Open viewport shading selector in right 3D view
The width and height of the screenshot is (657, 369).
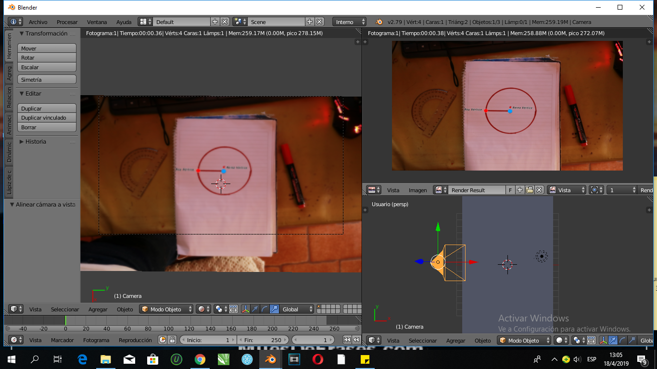point(561,340)
